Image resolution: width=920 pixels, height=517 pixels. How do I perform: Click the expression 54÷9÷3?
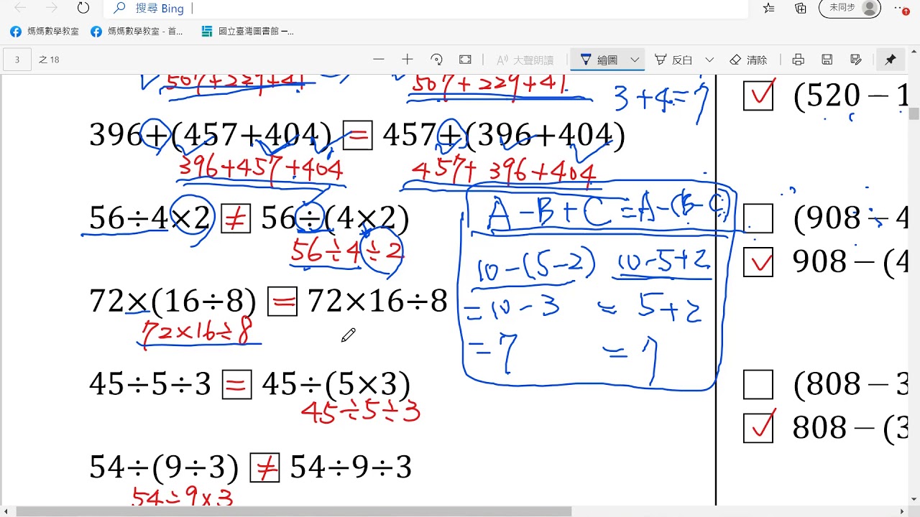(351, 467)
